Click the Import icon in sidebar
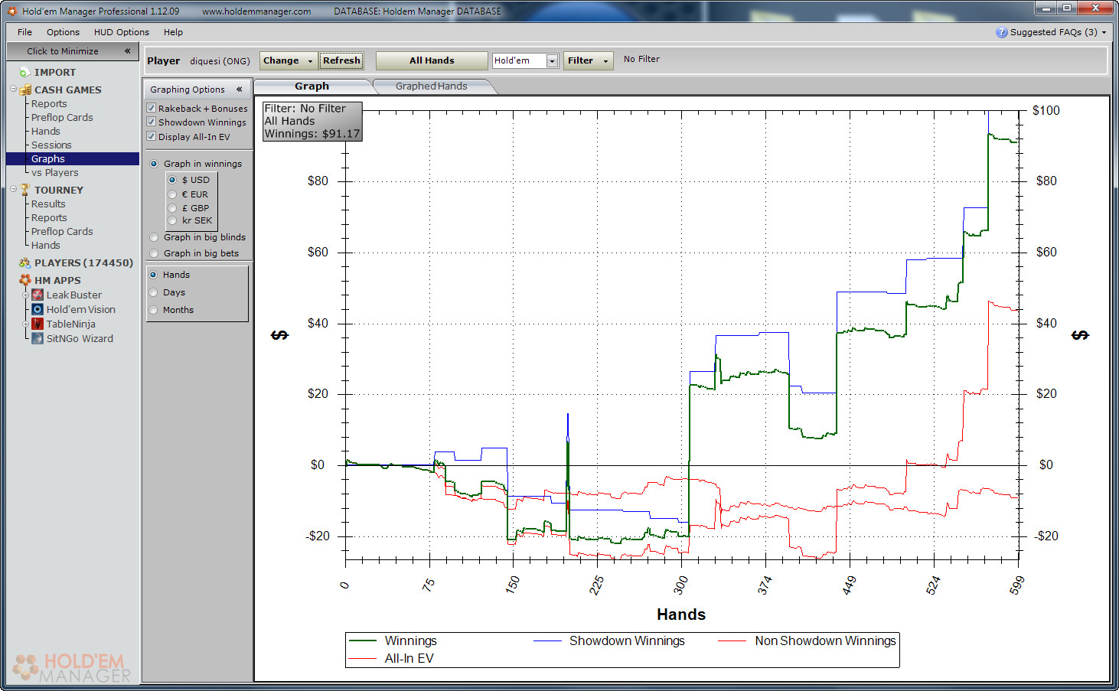 tap(24, 72)
